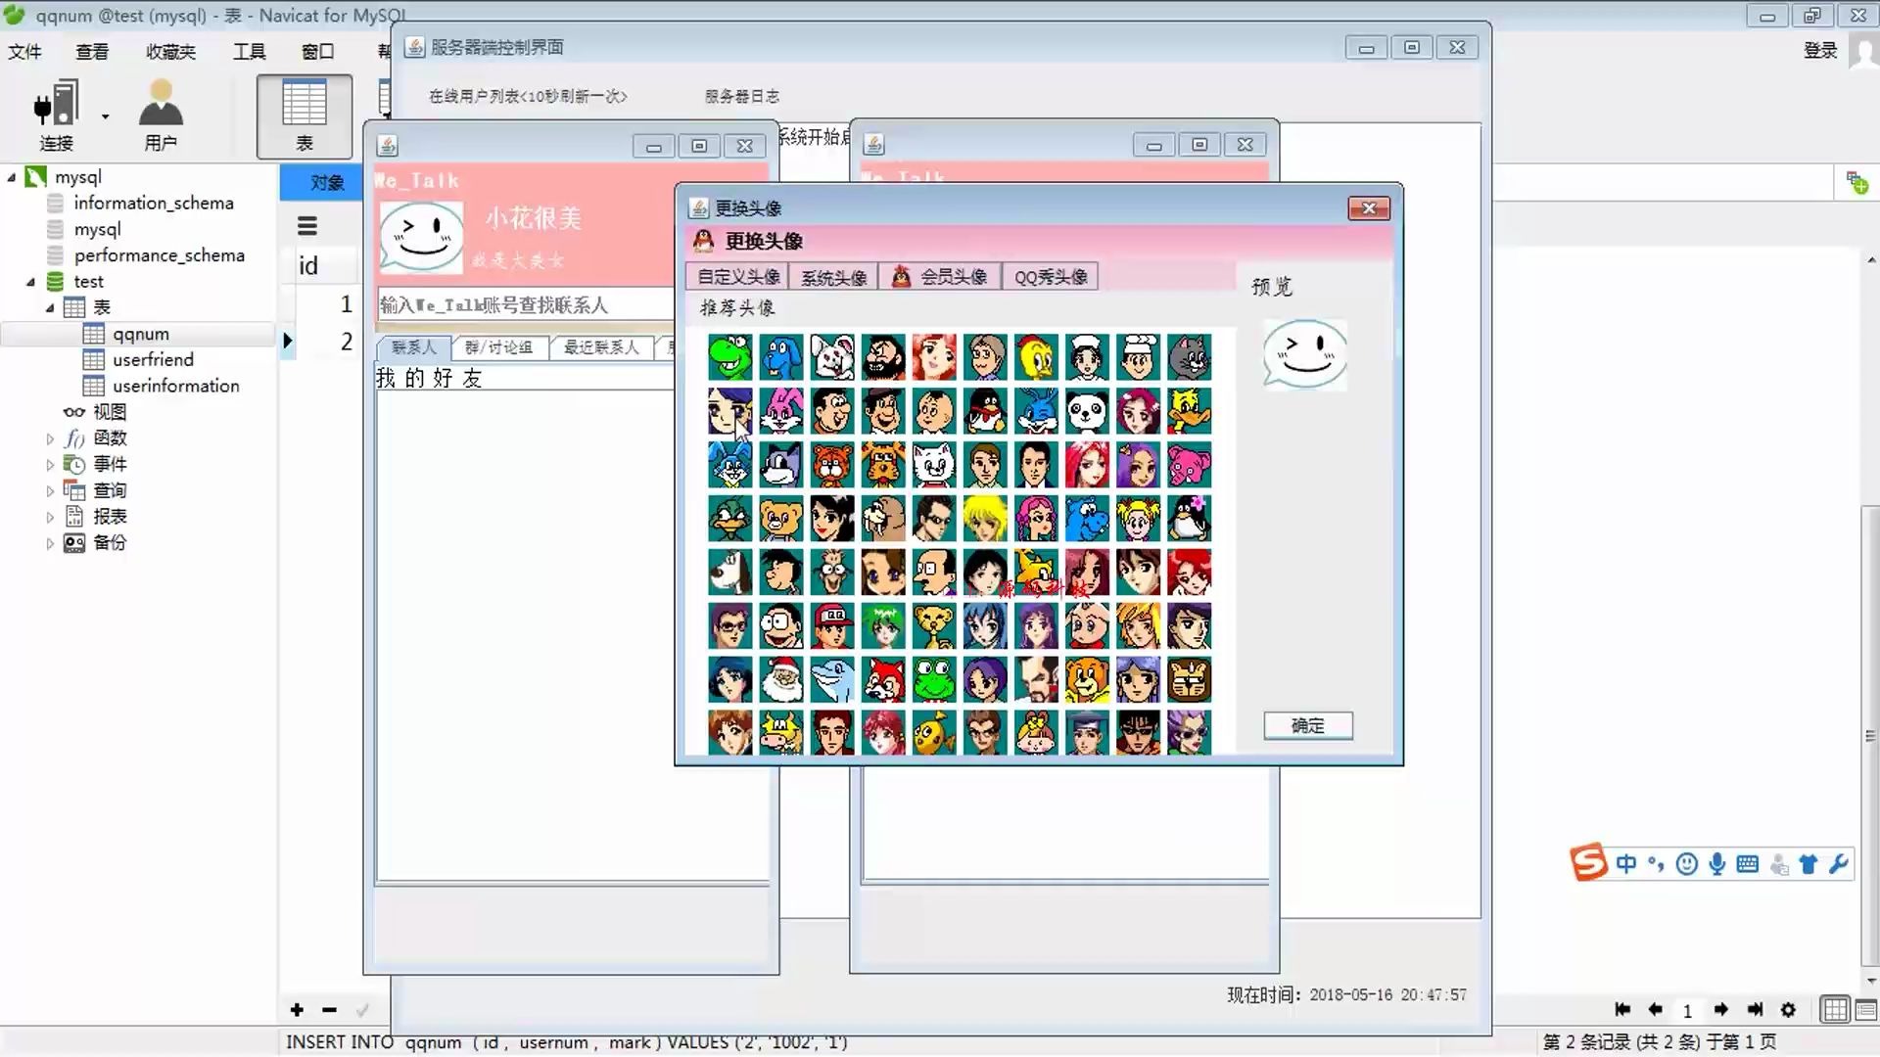The image size is (1880, 1057).
Task: Switch to the QQ秀头像 tab
Action: tap(1051, 277)
